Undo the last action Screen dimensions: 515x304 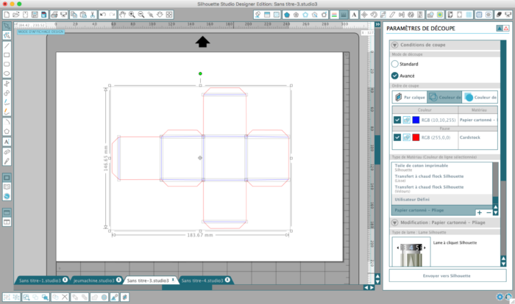pyautogui.click(x=103, y=15)
